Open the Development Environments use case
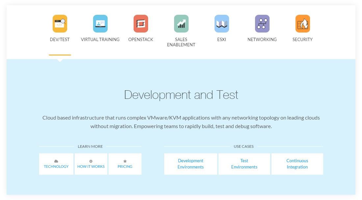 point(191,164)
